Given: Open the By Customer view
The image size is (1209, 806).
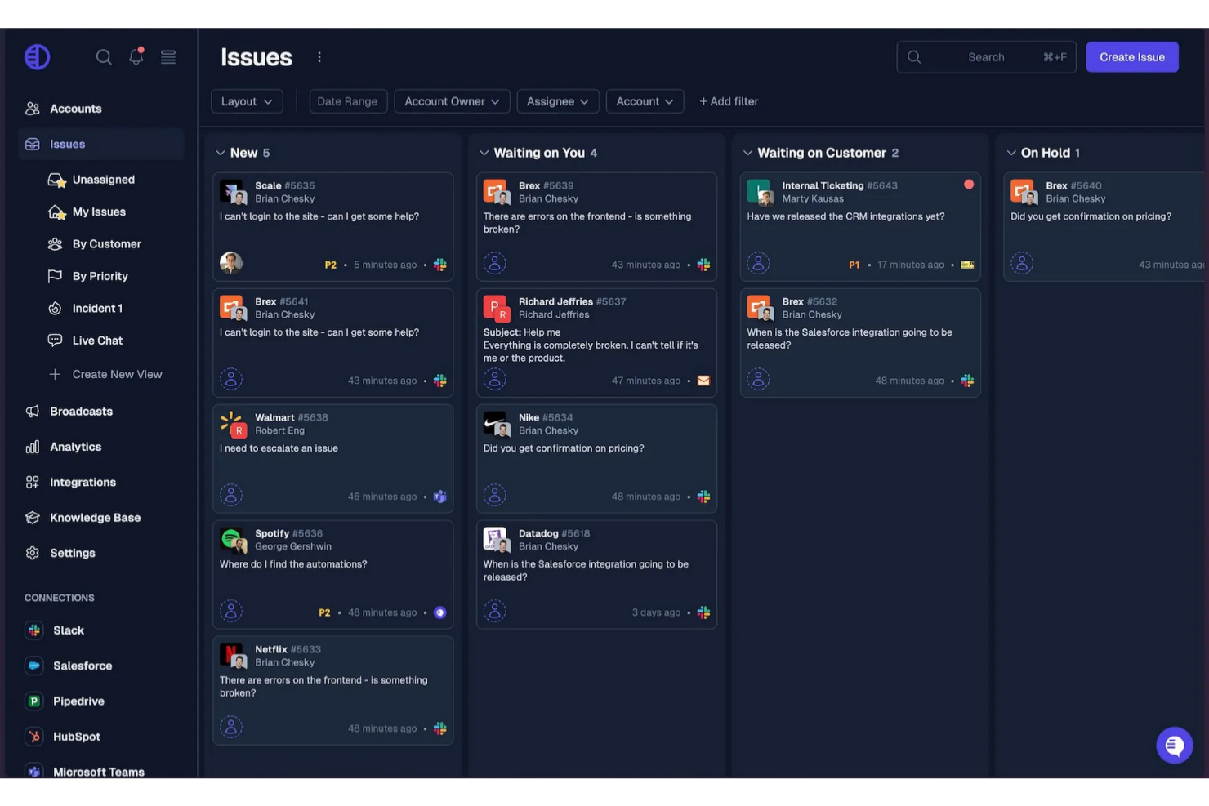Looking at the screenshot, I should 106,244.
